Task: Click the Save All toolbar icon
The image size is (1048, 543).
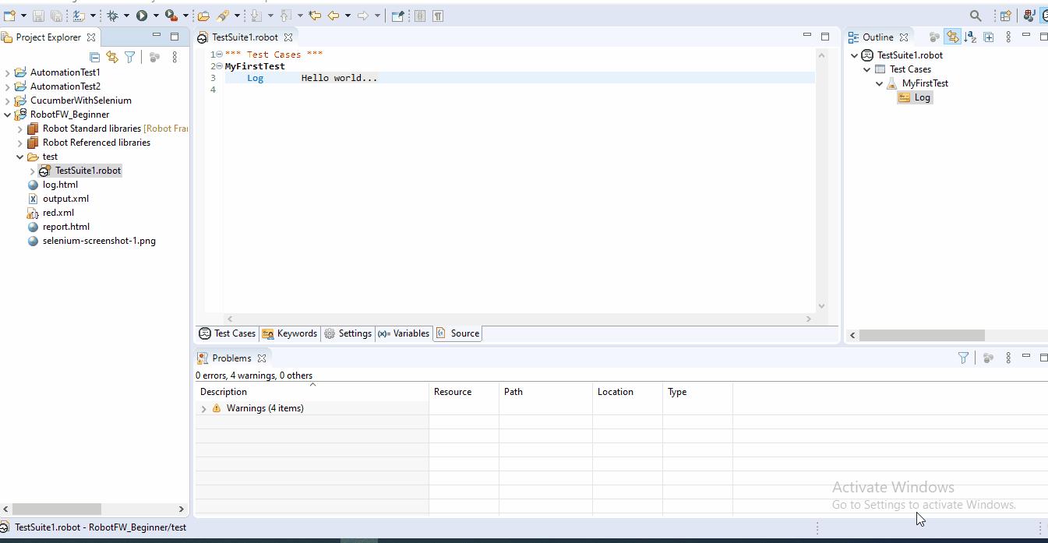Action: tap(56, 16)
